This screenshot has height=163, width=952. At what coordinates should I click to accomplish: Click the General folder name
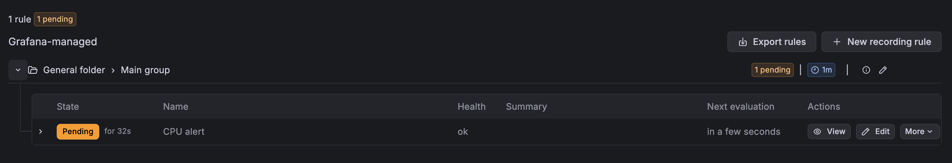coord(74,70)
